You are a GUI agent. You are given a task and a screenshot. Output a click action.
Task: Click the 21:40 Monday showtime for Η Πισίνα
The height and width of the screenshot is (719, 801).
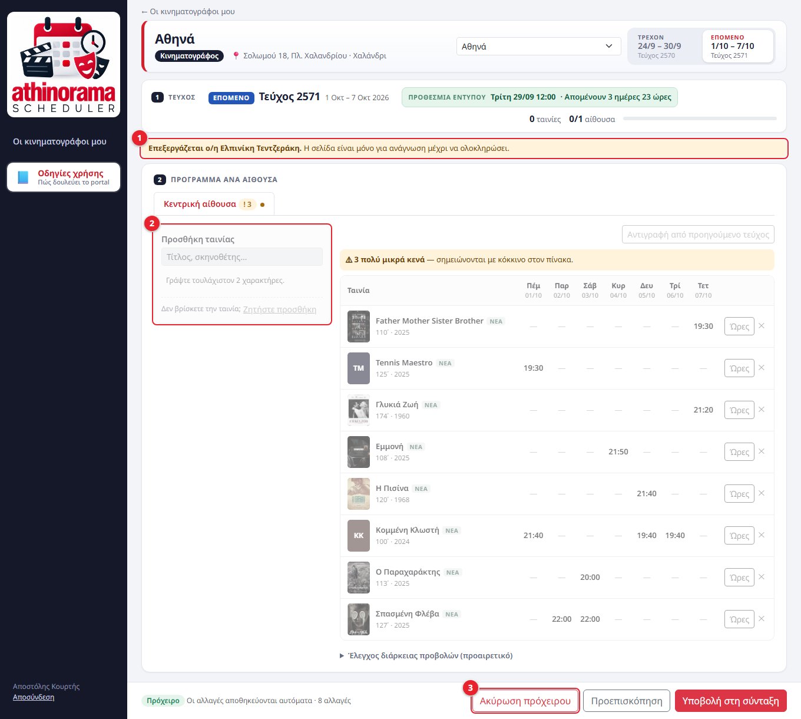[x=647, y=494]
